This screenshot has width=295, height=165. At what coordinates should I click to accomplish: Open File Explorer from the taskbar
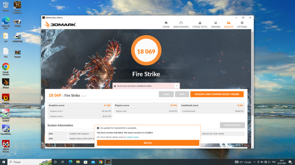[x=78, y=162]
